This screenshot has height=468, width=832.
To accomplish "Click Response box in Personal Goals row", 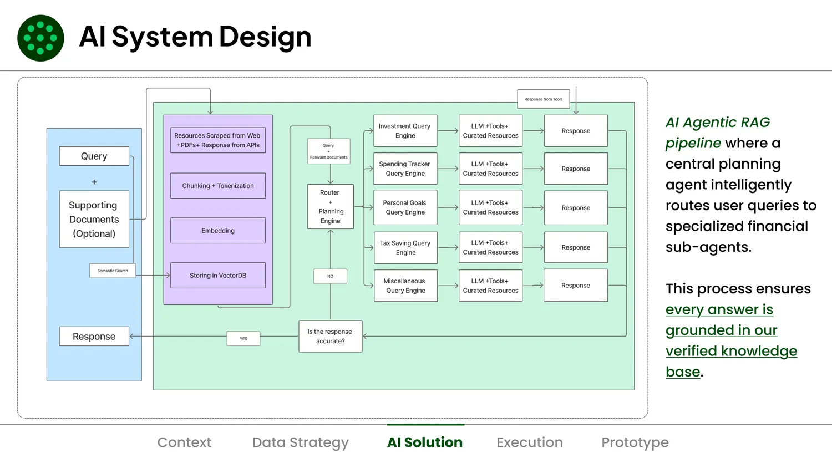I will point(576,208).
